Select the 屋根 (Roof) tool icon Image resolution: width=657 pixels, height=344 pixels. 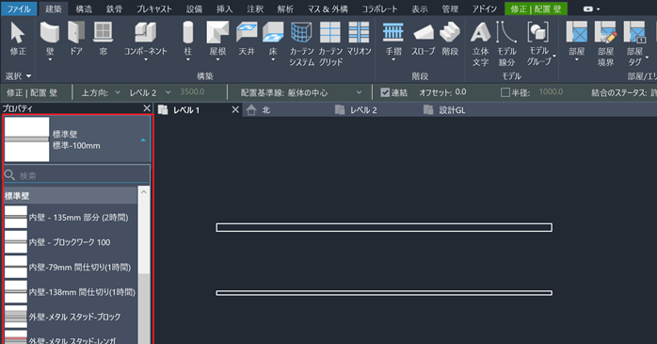[x=217, y=33]
